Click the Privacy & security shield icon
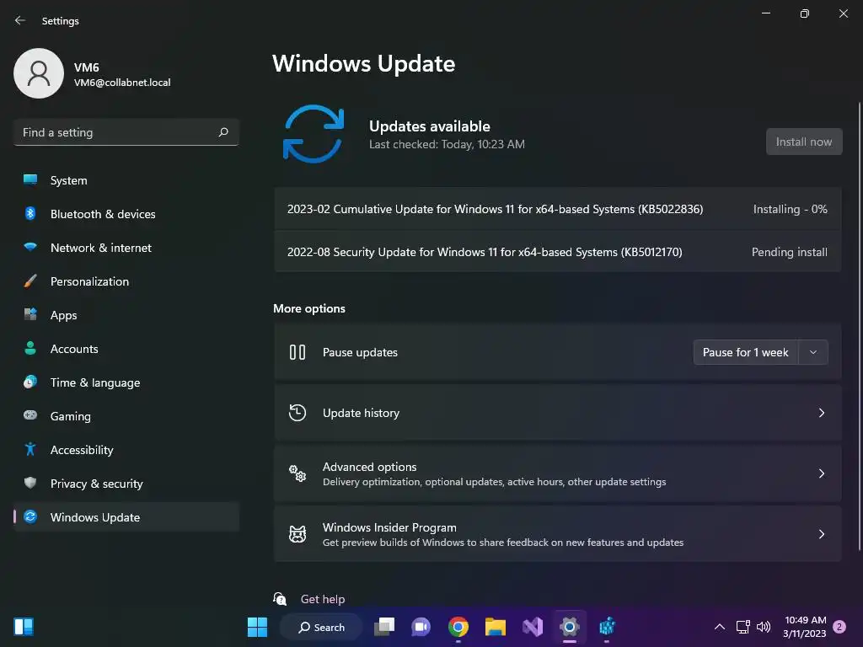The height and width of the screenshot is (647, 863). [x=30, y=483]
